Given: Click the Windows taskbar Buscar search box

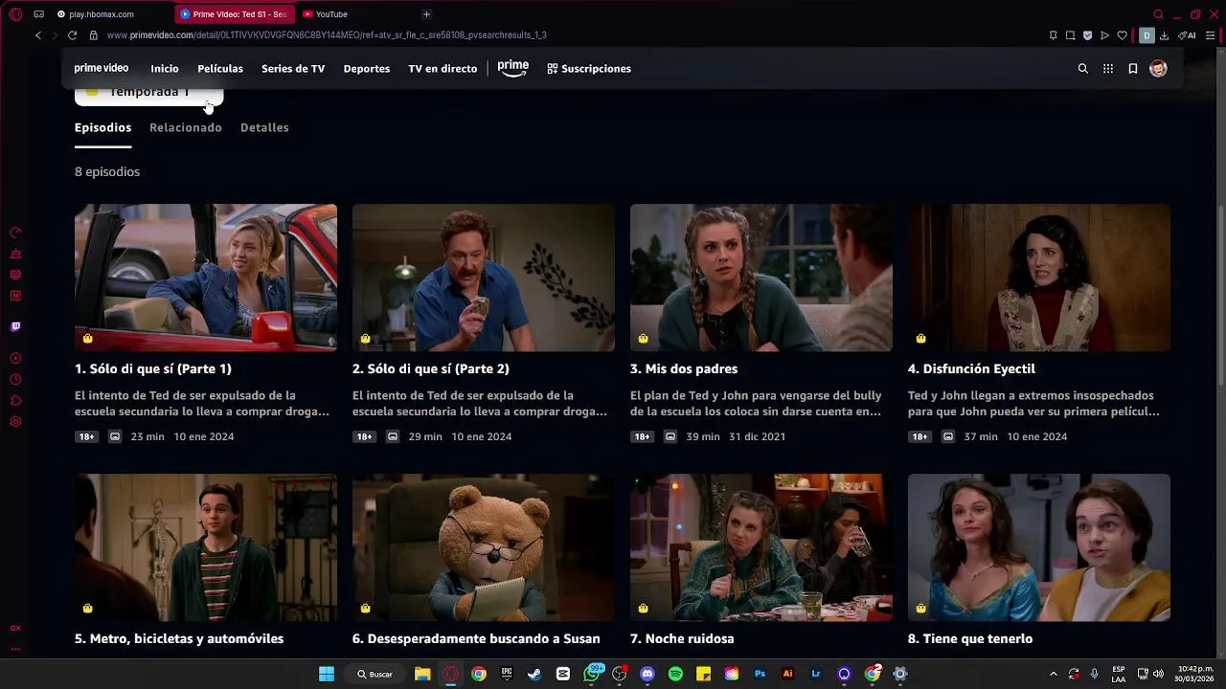Looking at the screenshot, I should coord(375,674).
